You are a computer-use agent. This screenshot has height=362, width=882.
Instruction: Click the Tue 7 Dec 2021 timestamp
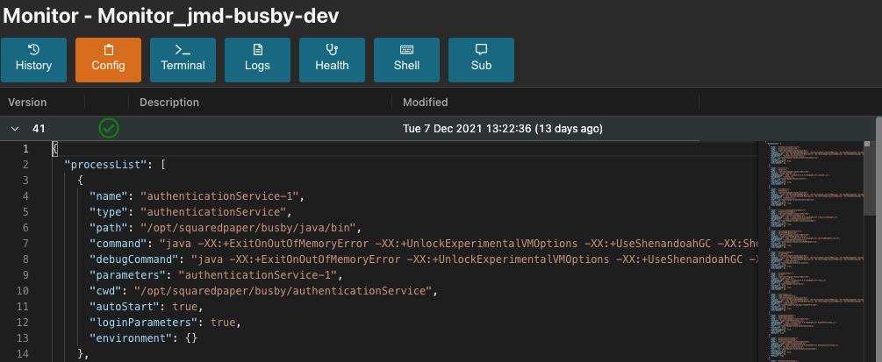(502, 129)
